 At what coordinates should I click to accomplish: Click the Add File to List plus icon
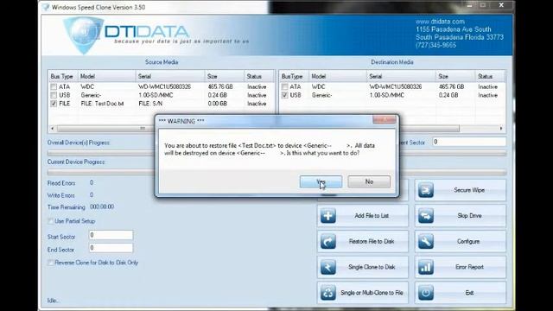[x=328, y=216]
